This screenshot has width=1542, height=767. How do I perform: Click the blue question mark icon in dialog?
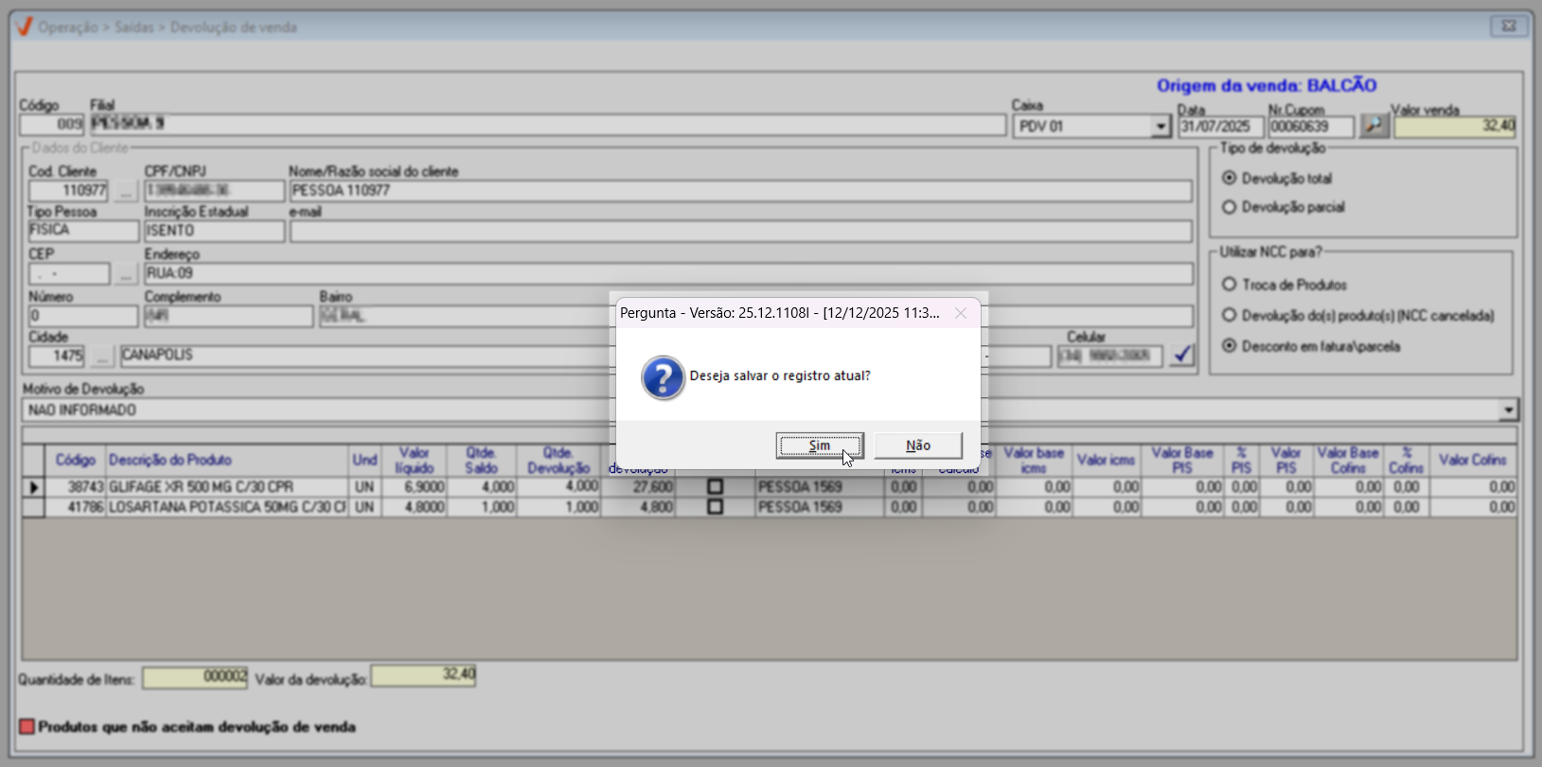(663, 377)
